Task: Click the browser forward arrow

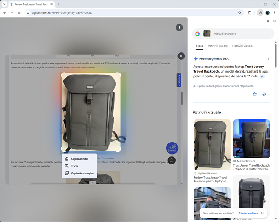Action: click(12, 13)
